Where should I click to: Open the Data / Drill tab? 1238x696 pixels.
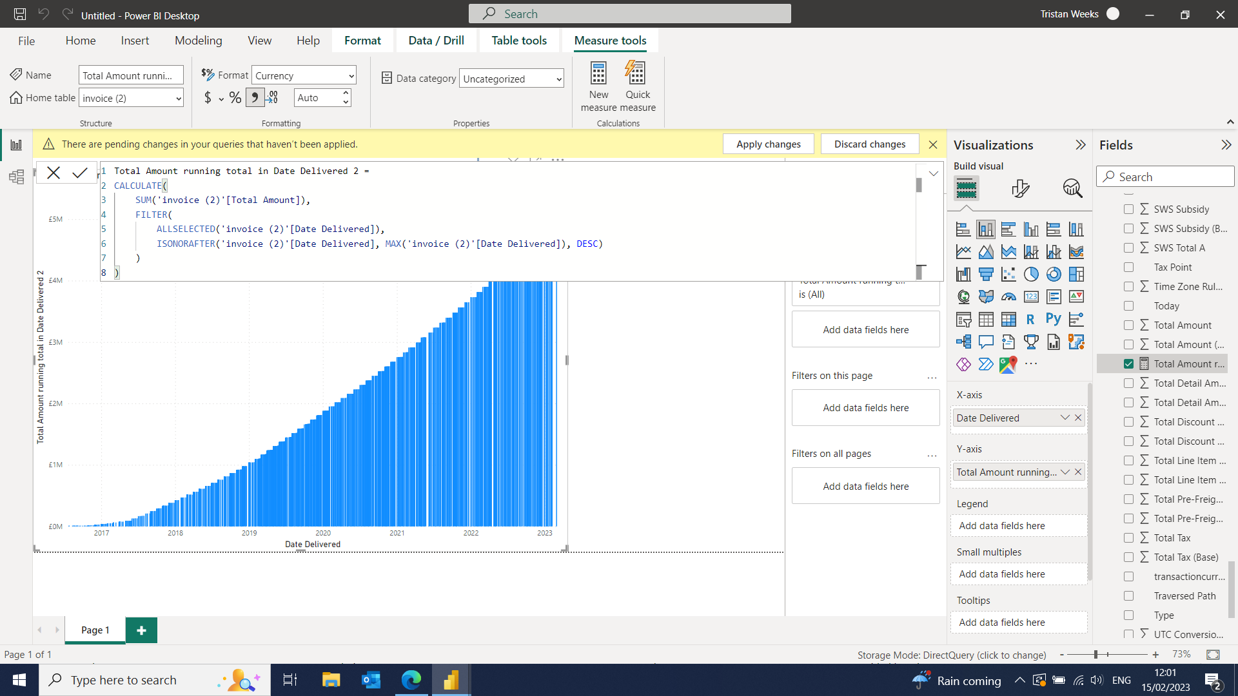coord(436,41)
